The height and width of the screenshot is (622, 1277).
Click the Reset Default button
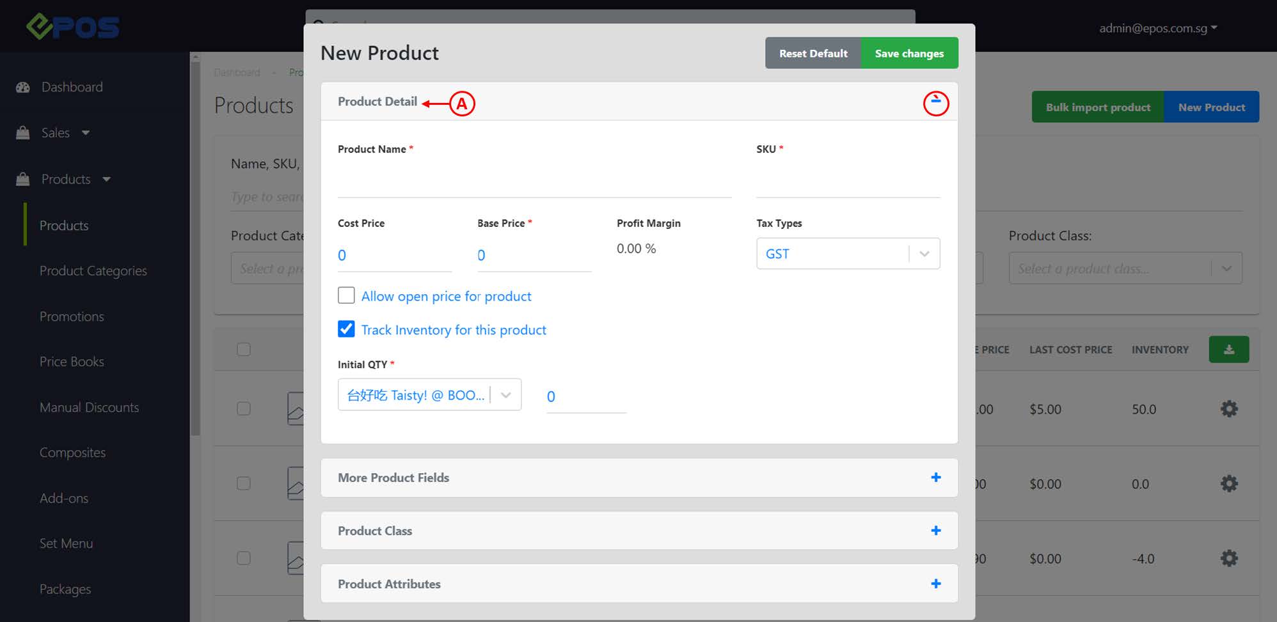click(x=813, y=53)
